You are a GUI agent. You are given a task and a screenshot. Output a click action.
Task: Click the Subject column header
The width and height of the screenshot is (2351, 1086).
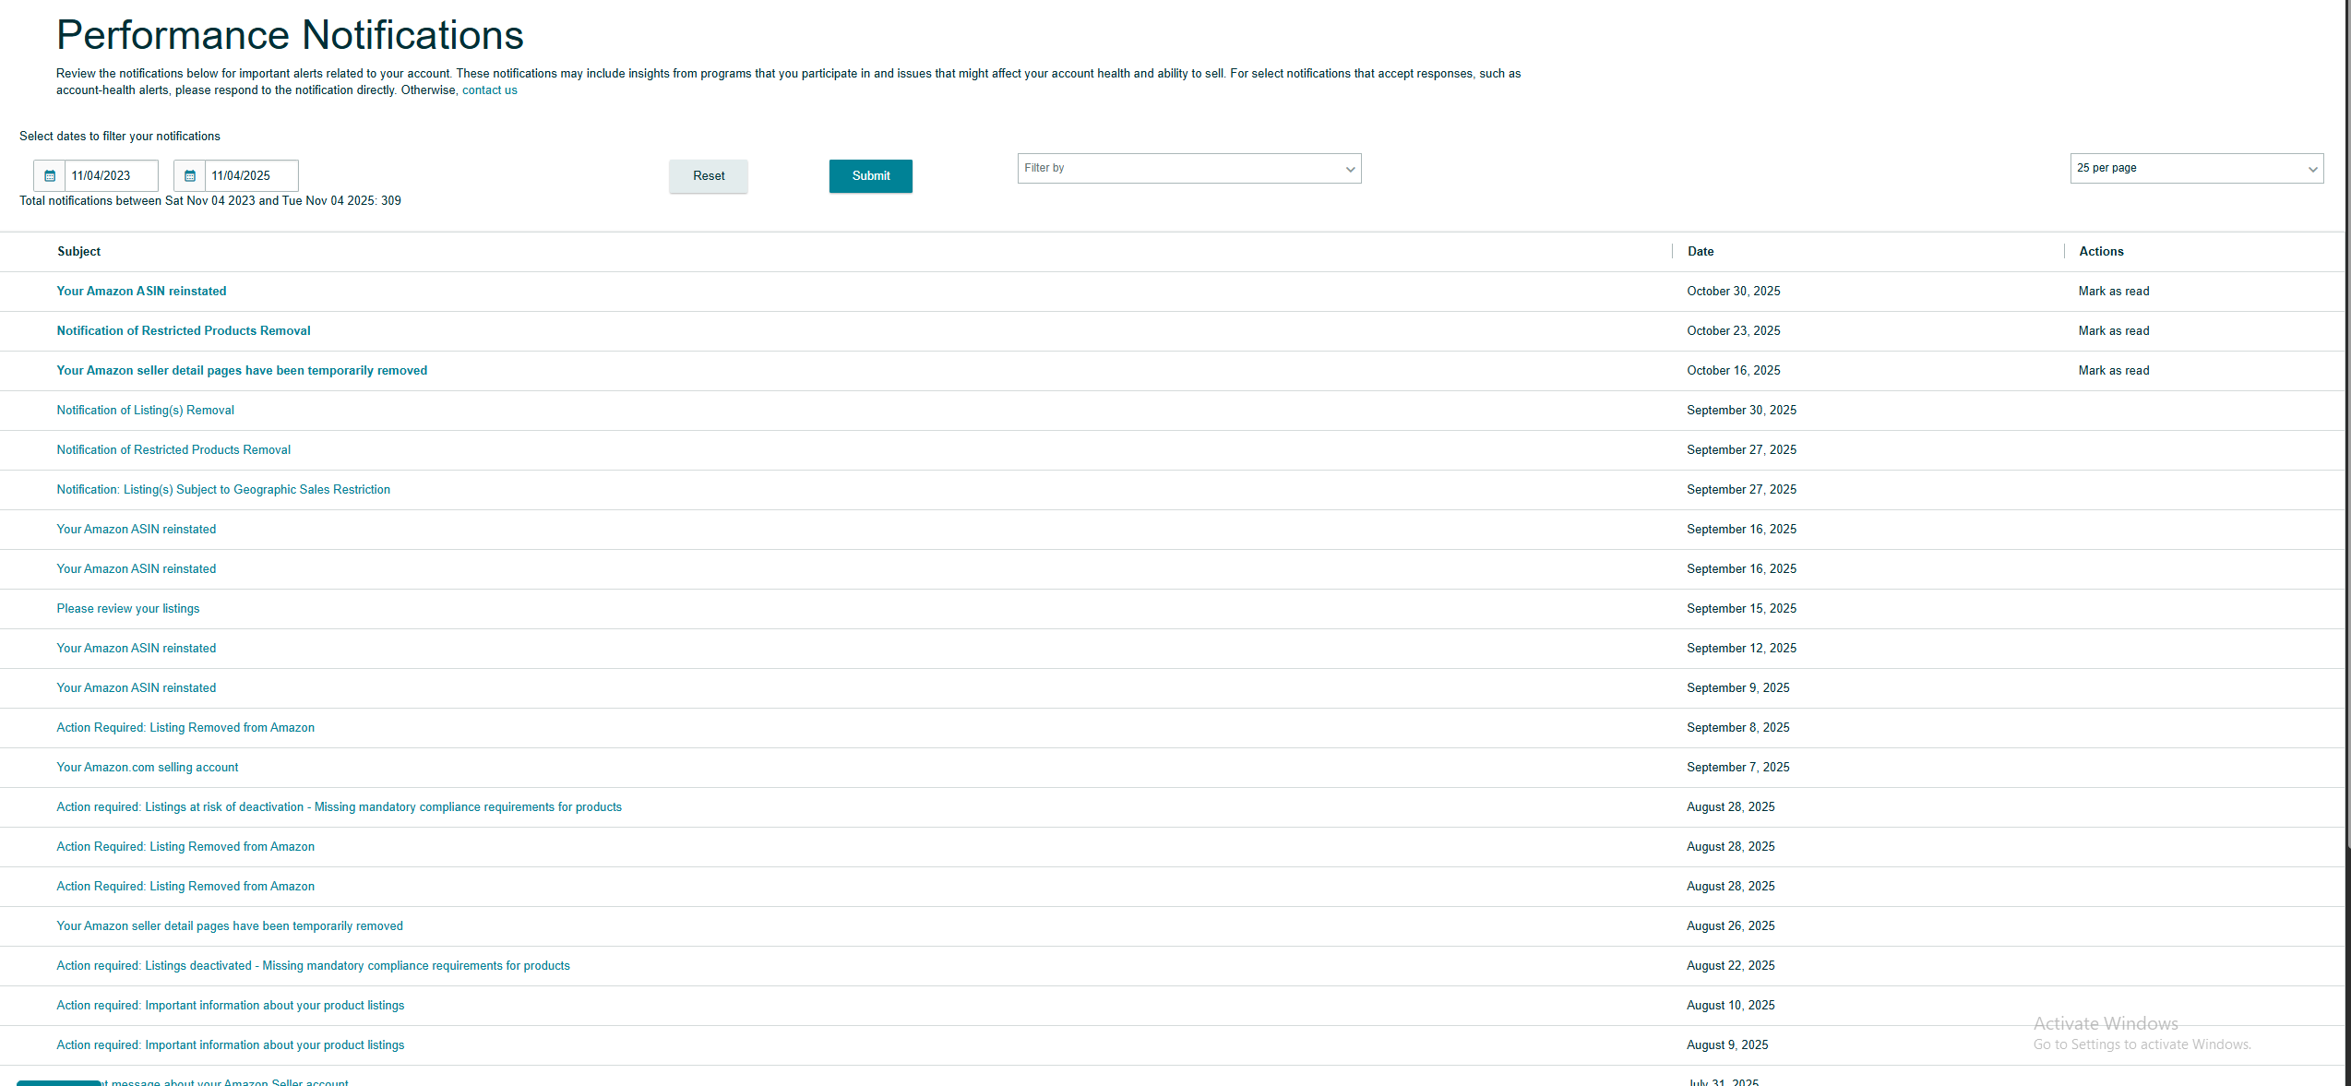pos(79,252)
